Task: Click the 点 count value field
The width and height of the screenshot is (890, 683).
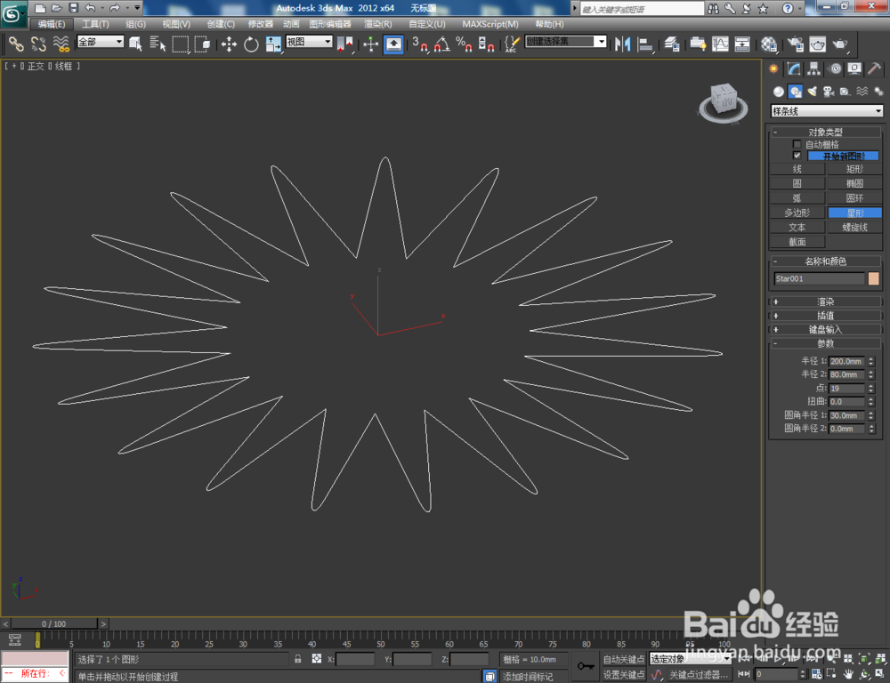Action: point(846,389)
